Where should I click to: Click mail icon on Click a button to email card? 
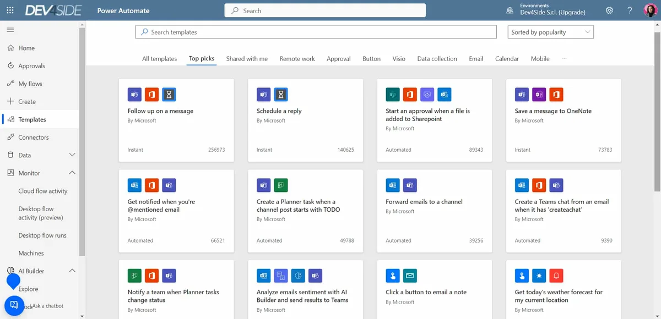click(410, 276)
